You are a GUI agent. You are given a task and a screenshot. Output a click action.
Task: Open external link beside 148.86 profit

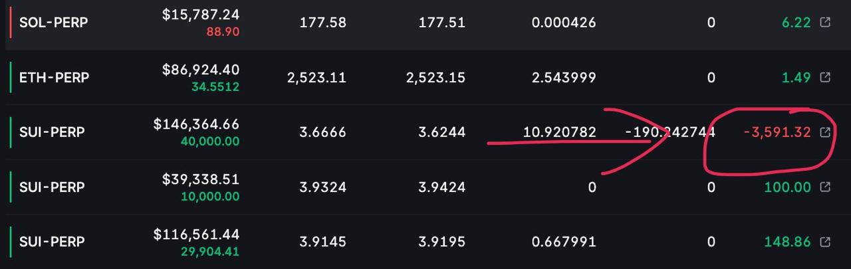[825, 242]
